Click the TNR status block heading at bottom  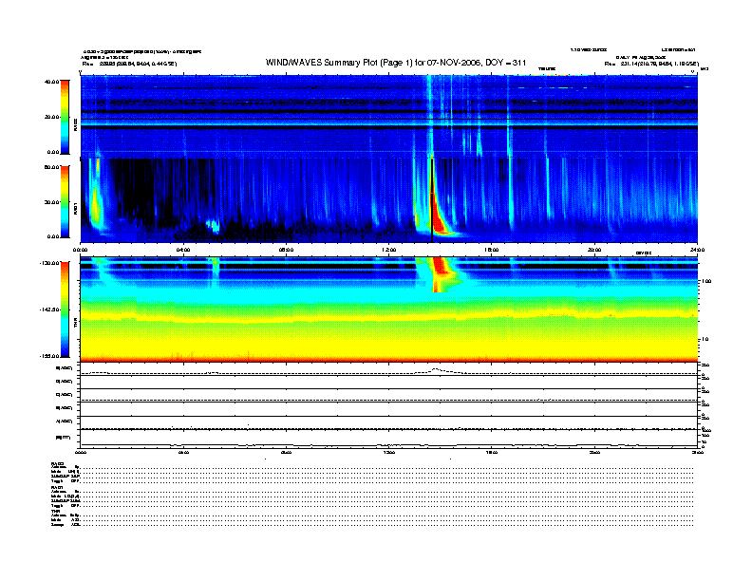[55, 511]
